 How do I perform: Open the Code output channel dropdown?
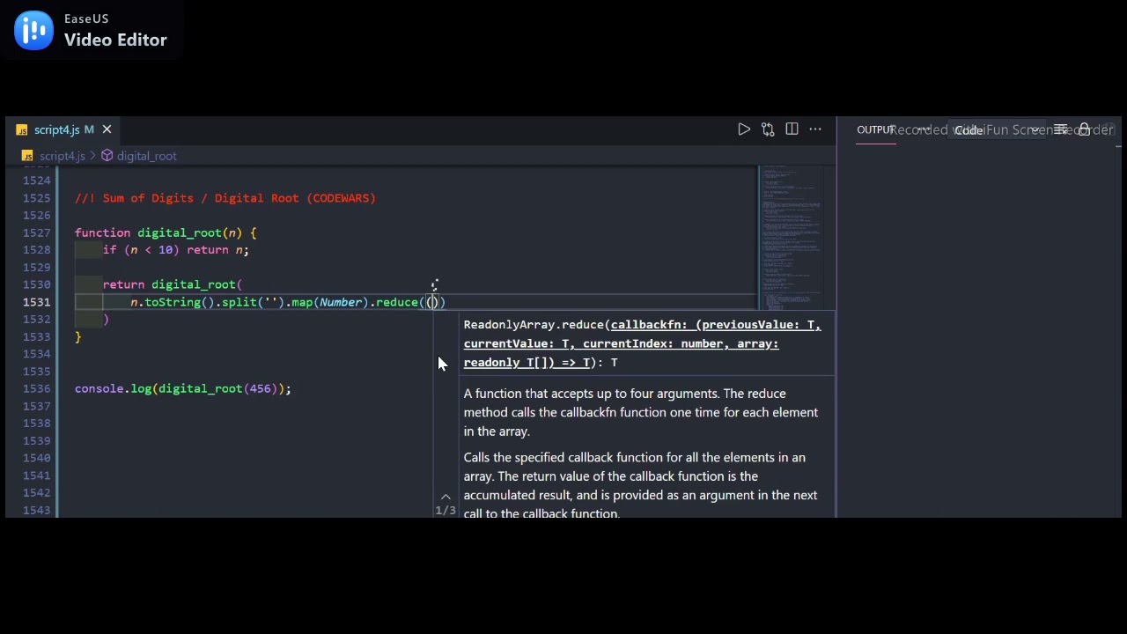coord(995,129)
